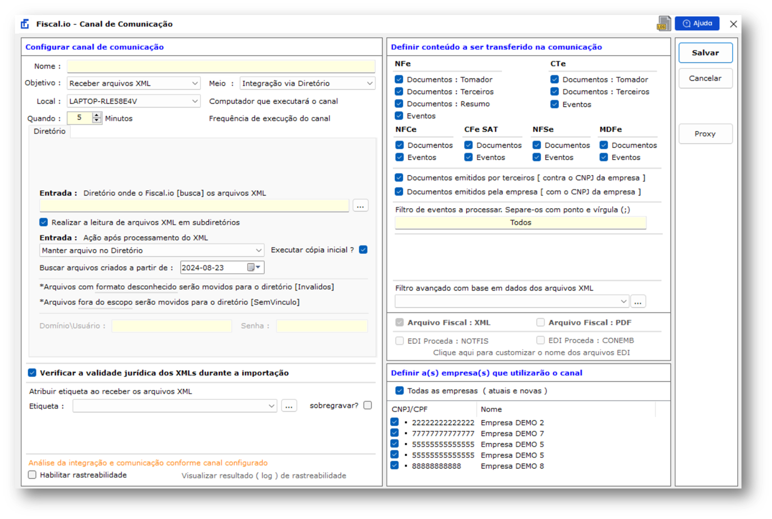772x519 pixels.
Task: Open Visualizar resultado (log) de rastreabilidade link
Action: [x=264, y=475]
